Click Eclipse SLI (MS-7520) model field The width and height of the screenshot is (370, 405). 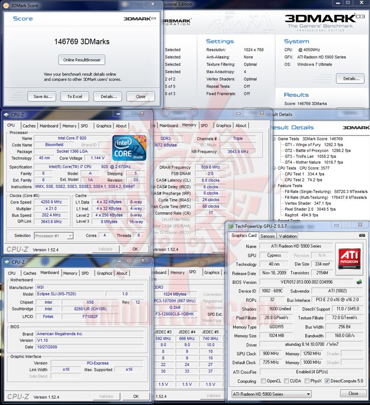click(70, 294)
